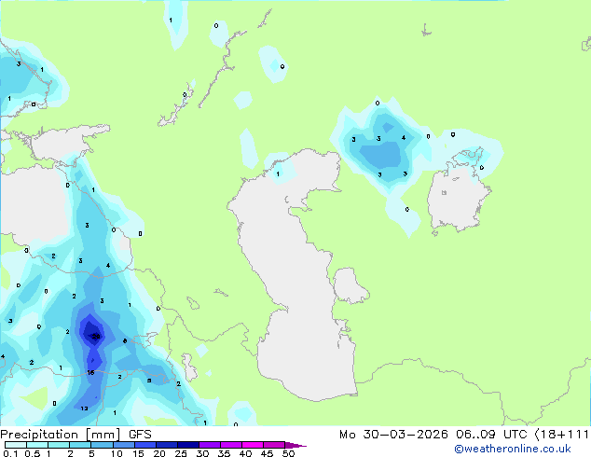Click the 20–25 mm legend swatch
The image size is (591, 457).
pos(166,445)
